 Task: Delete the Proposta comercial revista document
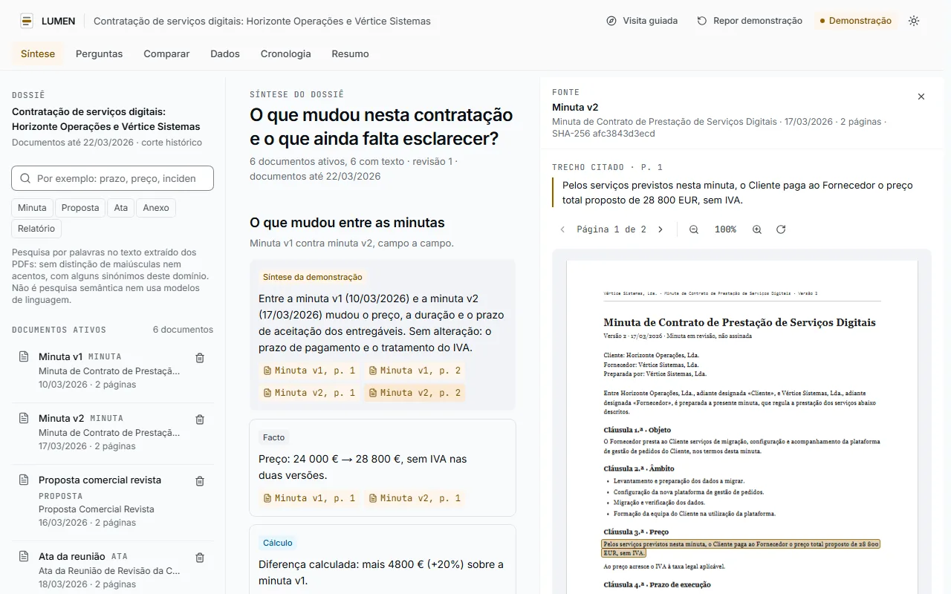point(200,481)
